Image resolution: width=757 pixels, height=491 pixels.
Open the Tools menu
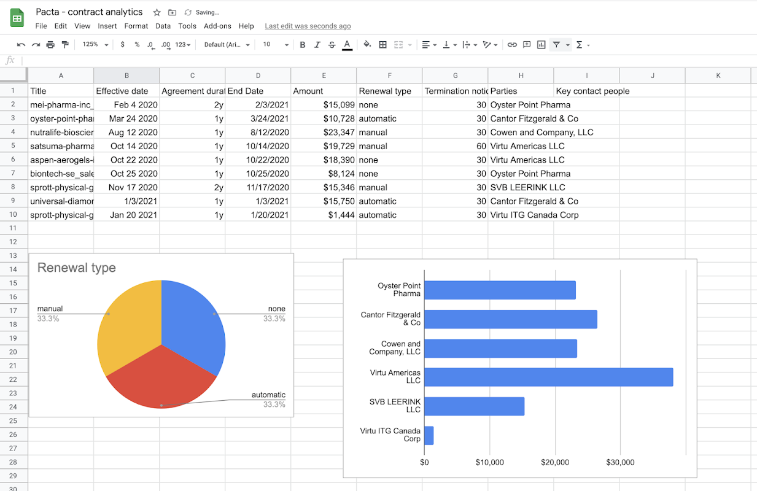[187, 26]
